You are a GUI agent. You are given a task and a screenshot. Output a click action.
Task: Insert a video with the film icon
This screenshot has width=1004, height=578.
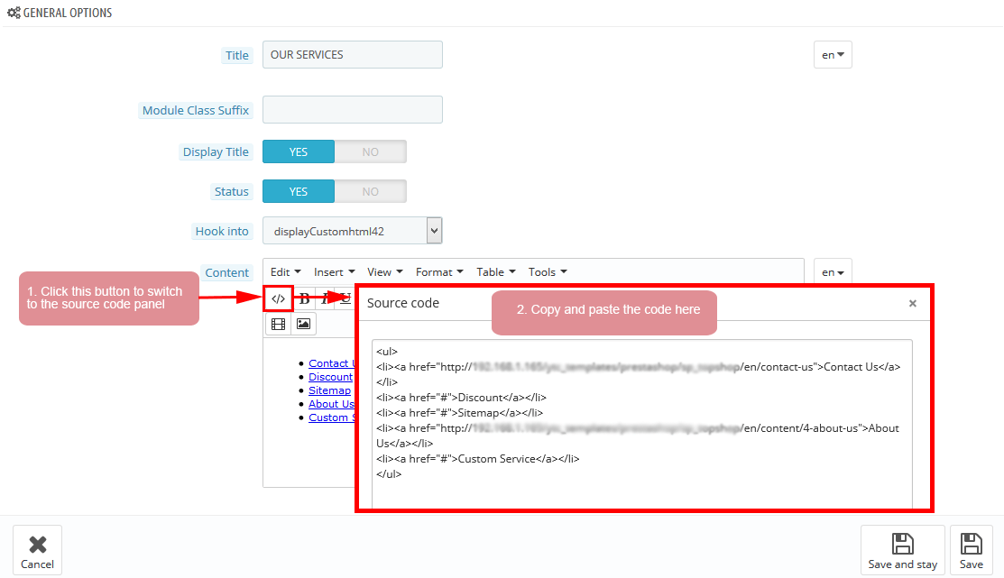(278, 324)
